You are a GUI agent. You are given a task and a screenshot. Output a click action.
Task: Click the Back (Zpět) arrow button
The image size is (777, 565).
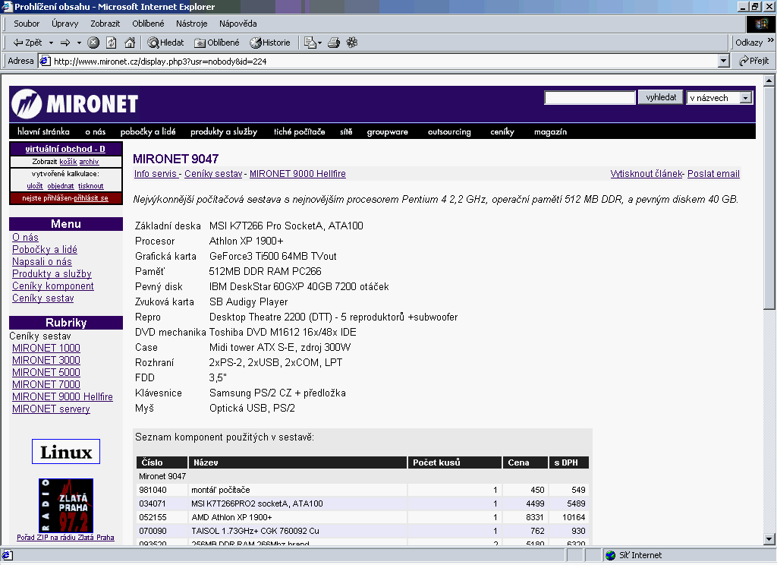click(28, 43)
